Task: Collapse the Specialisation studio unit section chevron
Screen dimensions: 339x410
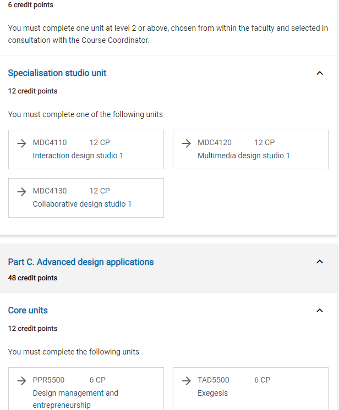Action: 320,73
